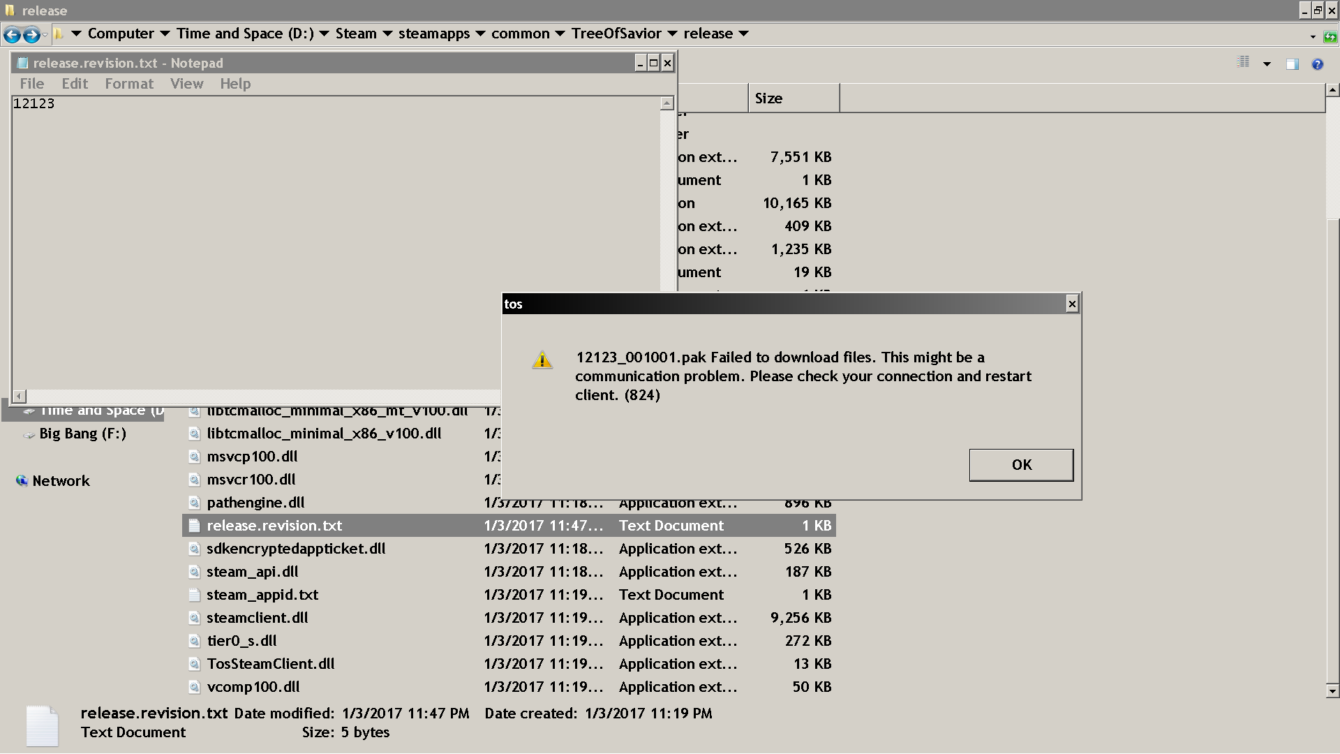Click the steam_appid.txt document icon
The height and width of the screenshot is (754, 1340).
[x=195, y=595]
